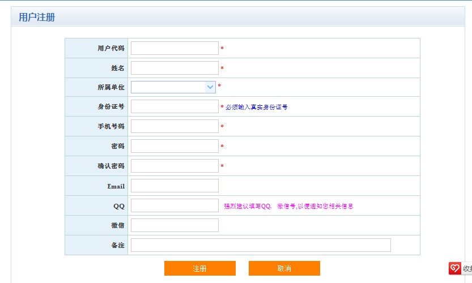Screen dimensions: 472x283
Task: Click the red asterisk beside 用户代码 field
Action: coord(222,49)
